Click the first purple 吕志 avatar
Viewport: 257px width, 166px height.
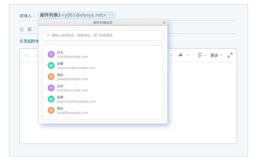point(51,54)
